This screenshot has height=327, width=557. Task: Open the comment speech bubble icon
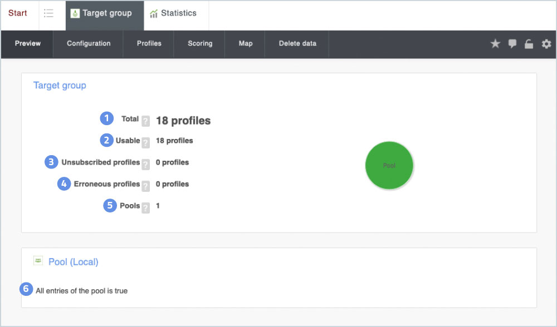tap(512, 44)
